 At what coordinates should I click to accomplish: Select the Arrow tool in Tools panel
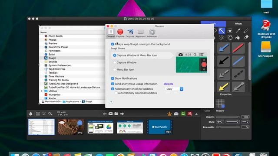pyautogui.click(x=222, y=31)
